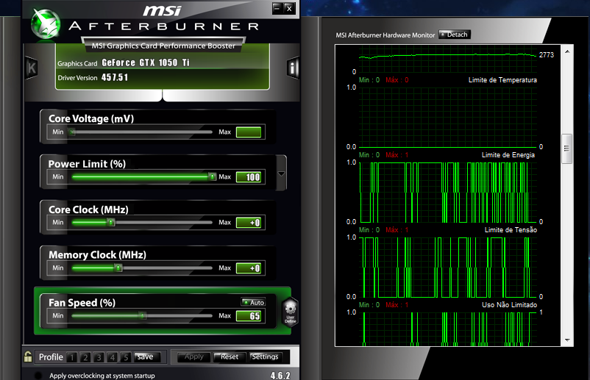Click the Limite de Temperatura graph label
Viewport: 590px width, 380px height.
point(502,79)
